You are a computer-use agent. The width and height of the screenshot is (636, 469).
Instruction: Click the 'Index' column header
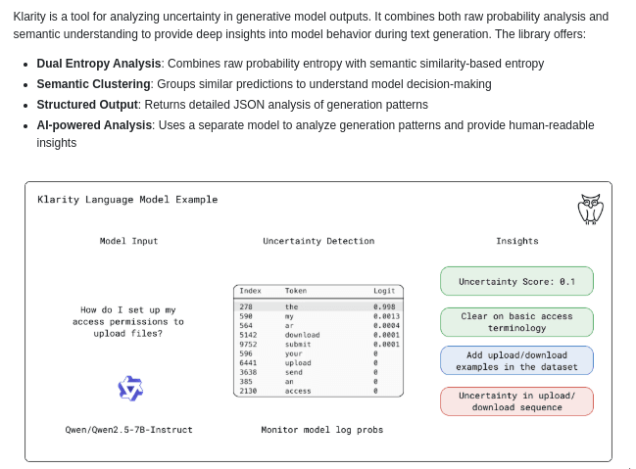250,291
